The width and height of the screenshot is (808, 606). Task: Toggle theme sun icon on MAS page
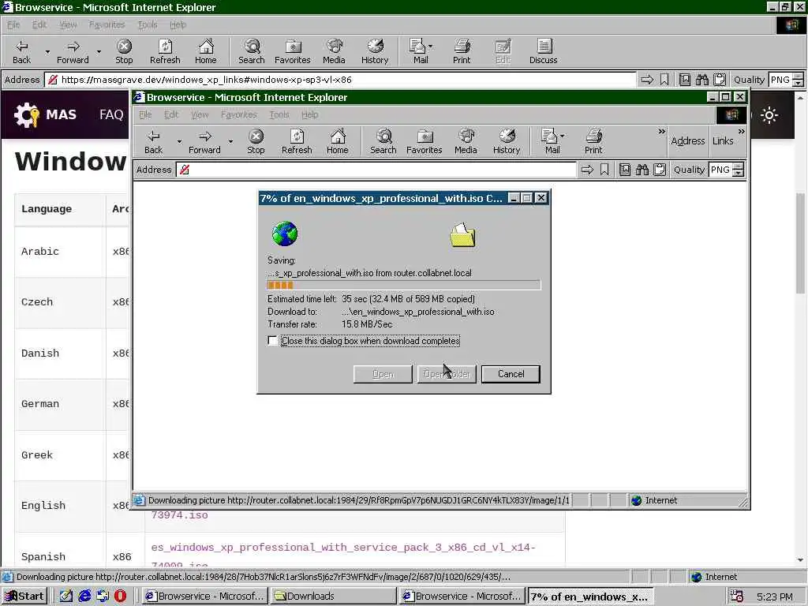769,115
